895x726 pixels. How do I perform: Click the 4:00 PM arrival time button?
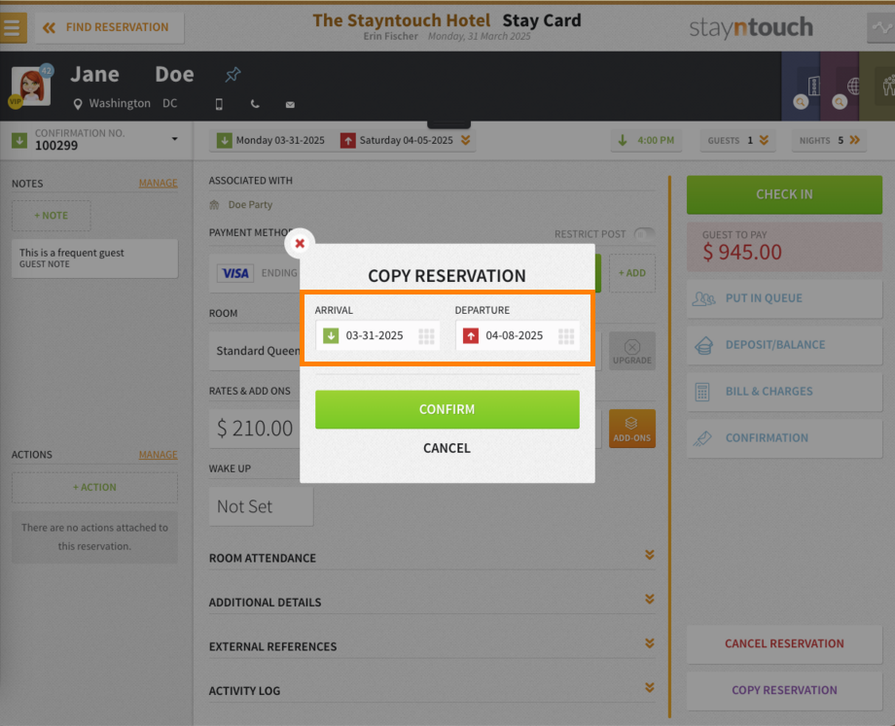pyautogui.click(x=647, y=140)
